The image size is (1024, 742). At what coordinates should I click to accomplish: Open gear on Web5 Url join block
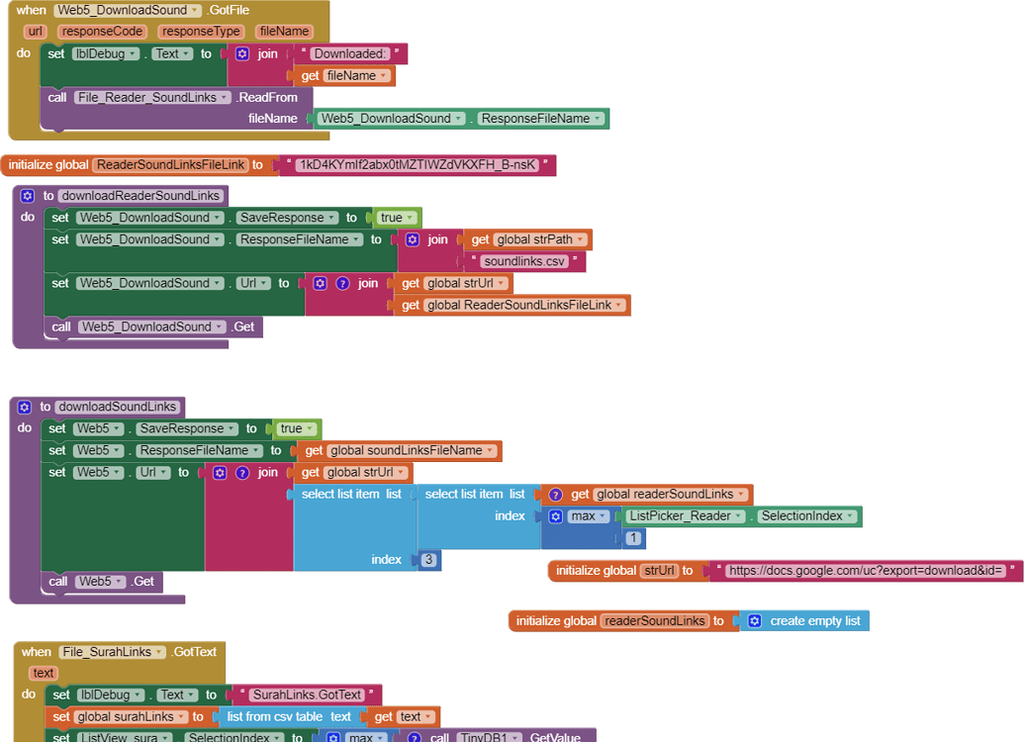click(x=220, y=472)
